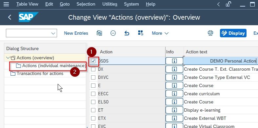Click the Info column header
Screen dimensions: 258x128
[x=170, y=52]
